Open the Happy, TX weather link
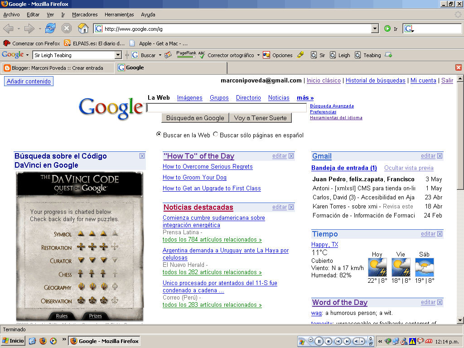The width and height of the screenshot is (464, 348). pos(324,244)
